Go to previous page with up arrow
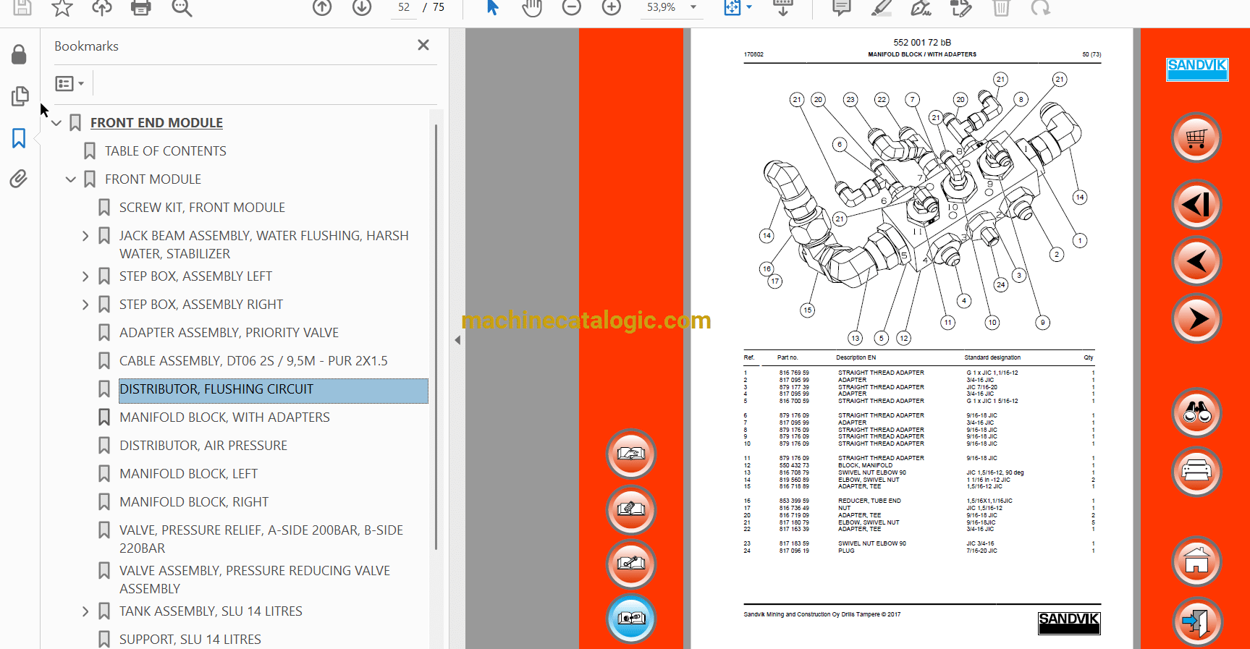This screenshot has height=649, width=1250. point(322,8)
